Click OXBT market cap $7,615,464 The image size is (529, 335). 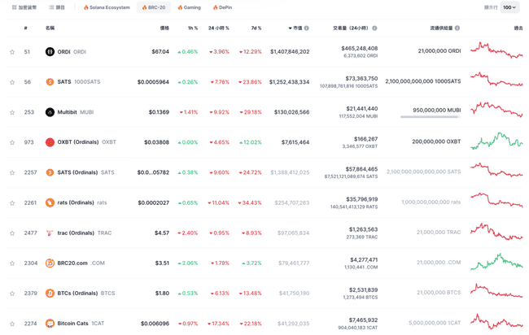coord(295,142)
